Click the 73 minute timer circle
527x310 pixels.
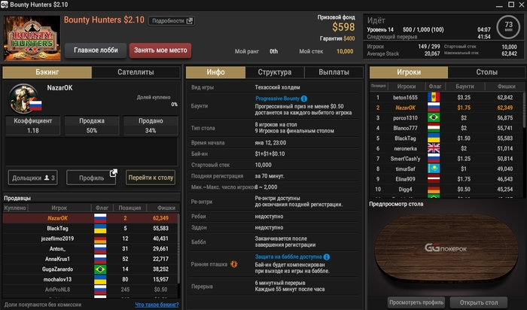[x=508, y=26]
